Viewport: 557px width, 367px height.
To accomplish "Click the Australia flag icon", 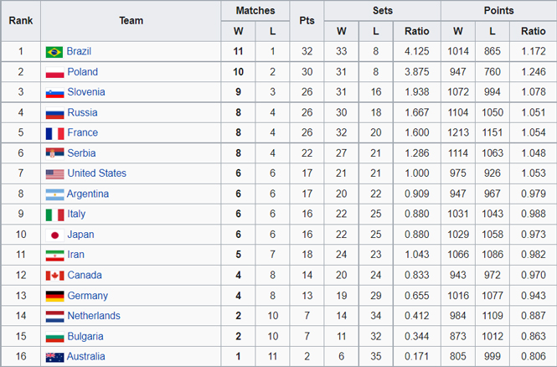I will 54,357.
